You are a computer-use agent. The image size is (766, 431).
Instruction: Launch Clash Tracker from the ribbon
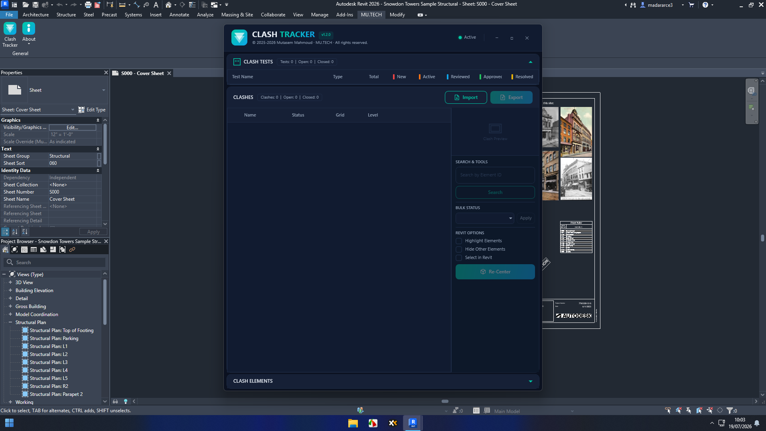tap(10, 35)
